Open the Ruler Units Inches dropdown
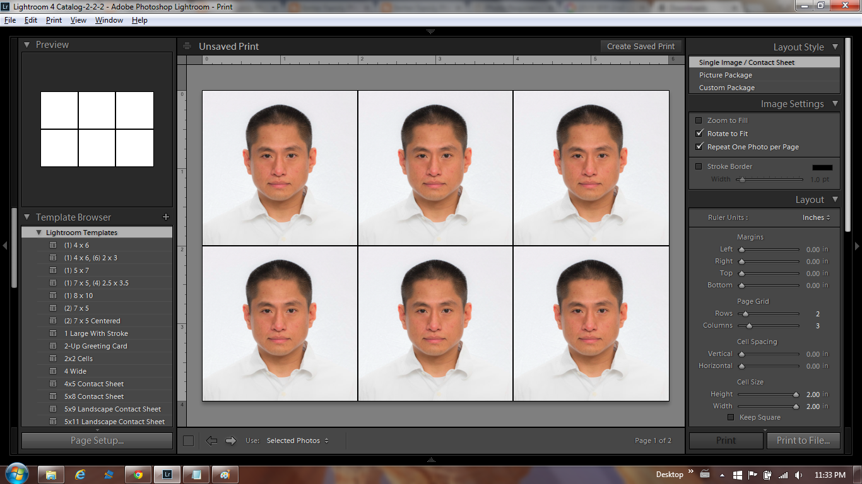 [x=817, y=217]
